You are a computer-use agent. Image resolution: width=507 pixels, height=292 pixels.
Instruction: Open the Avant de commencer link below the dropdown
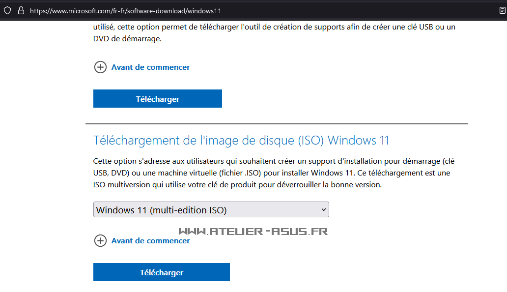150,241
